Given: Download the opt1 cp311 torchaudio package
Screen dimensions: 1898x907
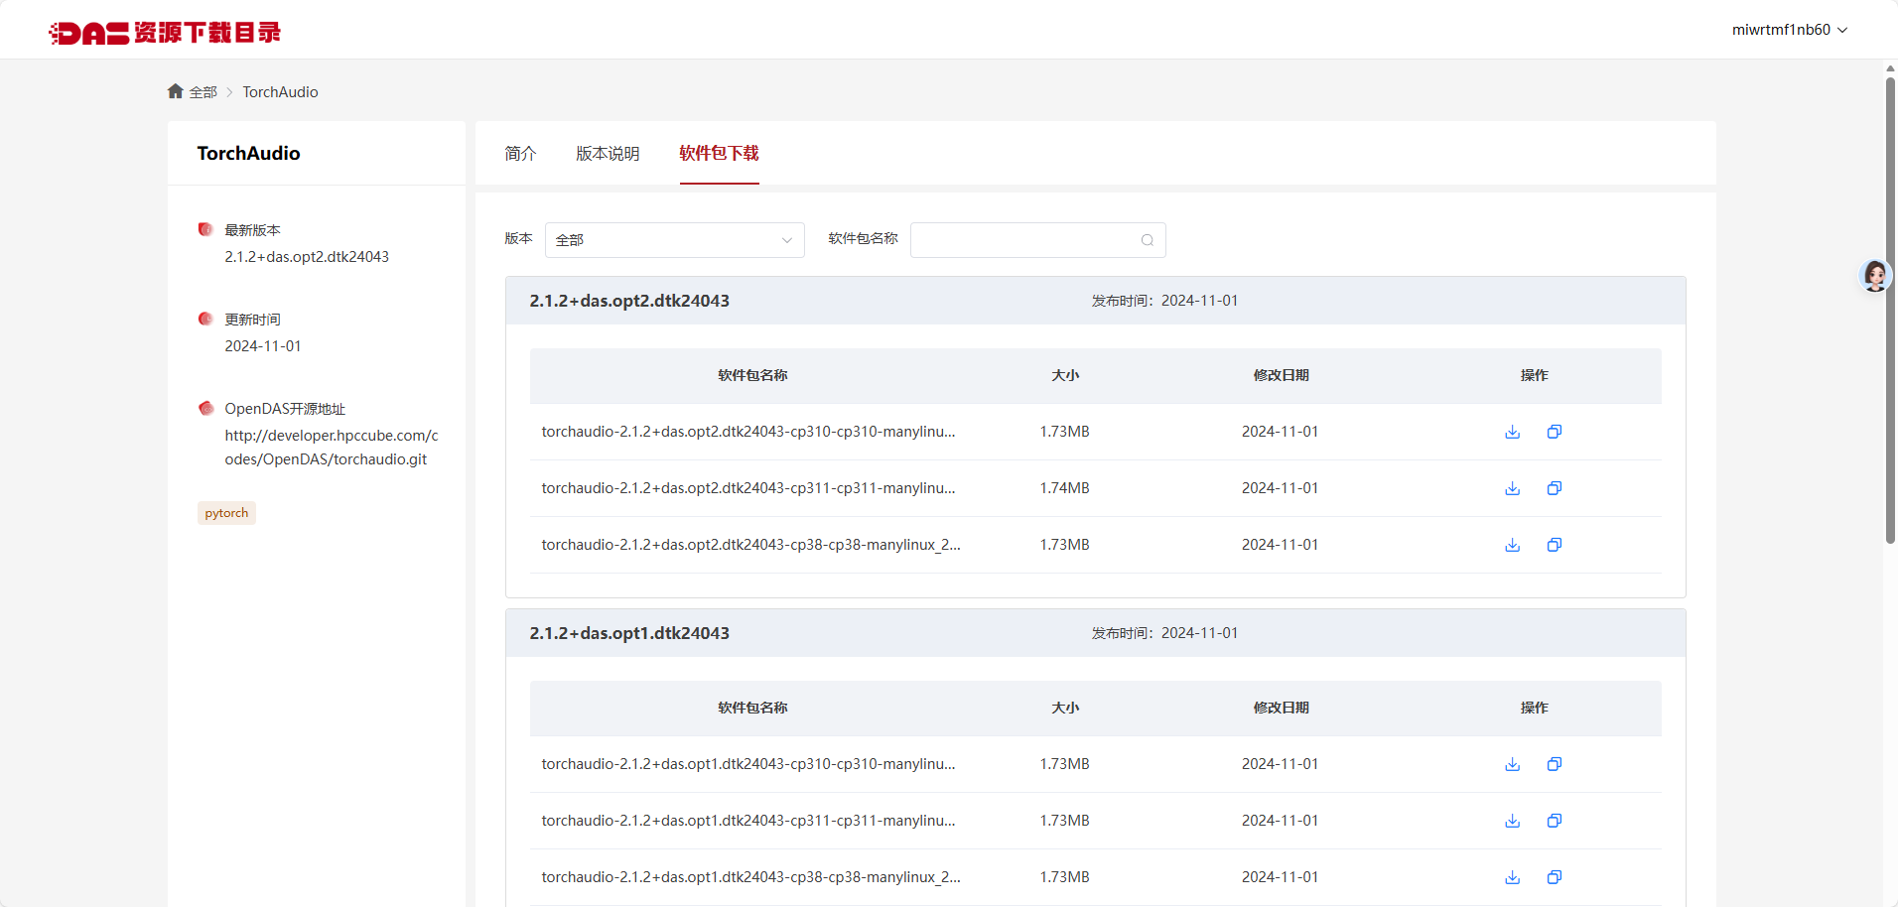Looking at the screenshot, I should [1512, 821].
